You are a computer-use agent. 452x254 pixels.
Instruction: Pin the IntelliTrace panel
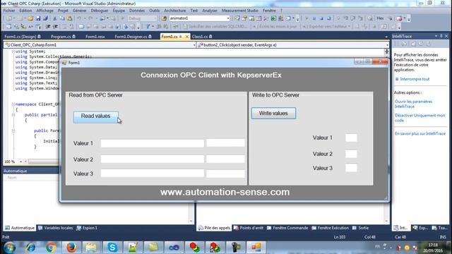441,36
